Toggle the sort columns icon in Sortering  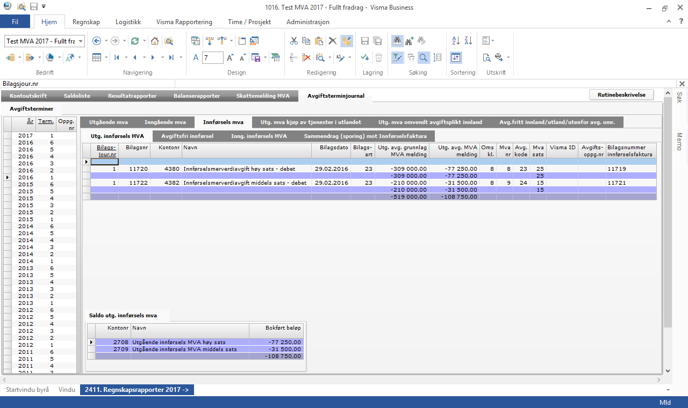[456, 57]
